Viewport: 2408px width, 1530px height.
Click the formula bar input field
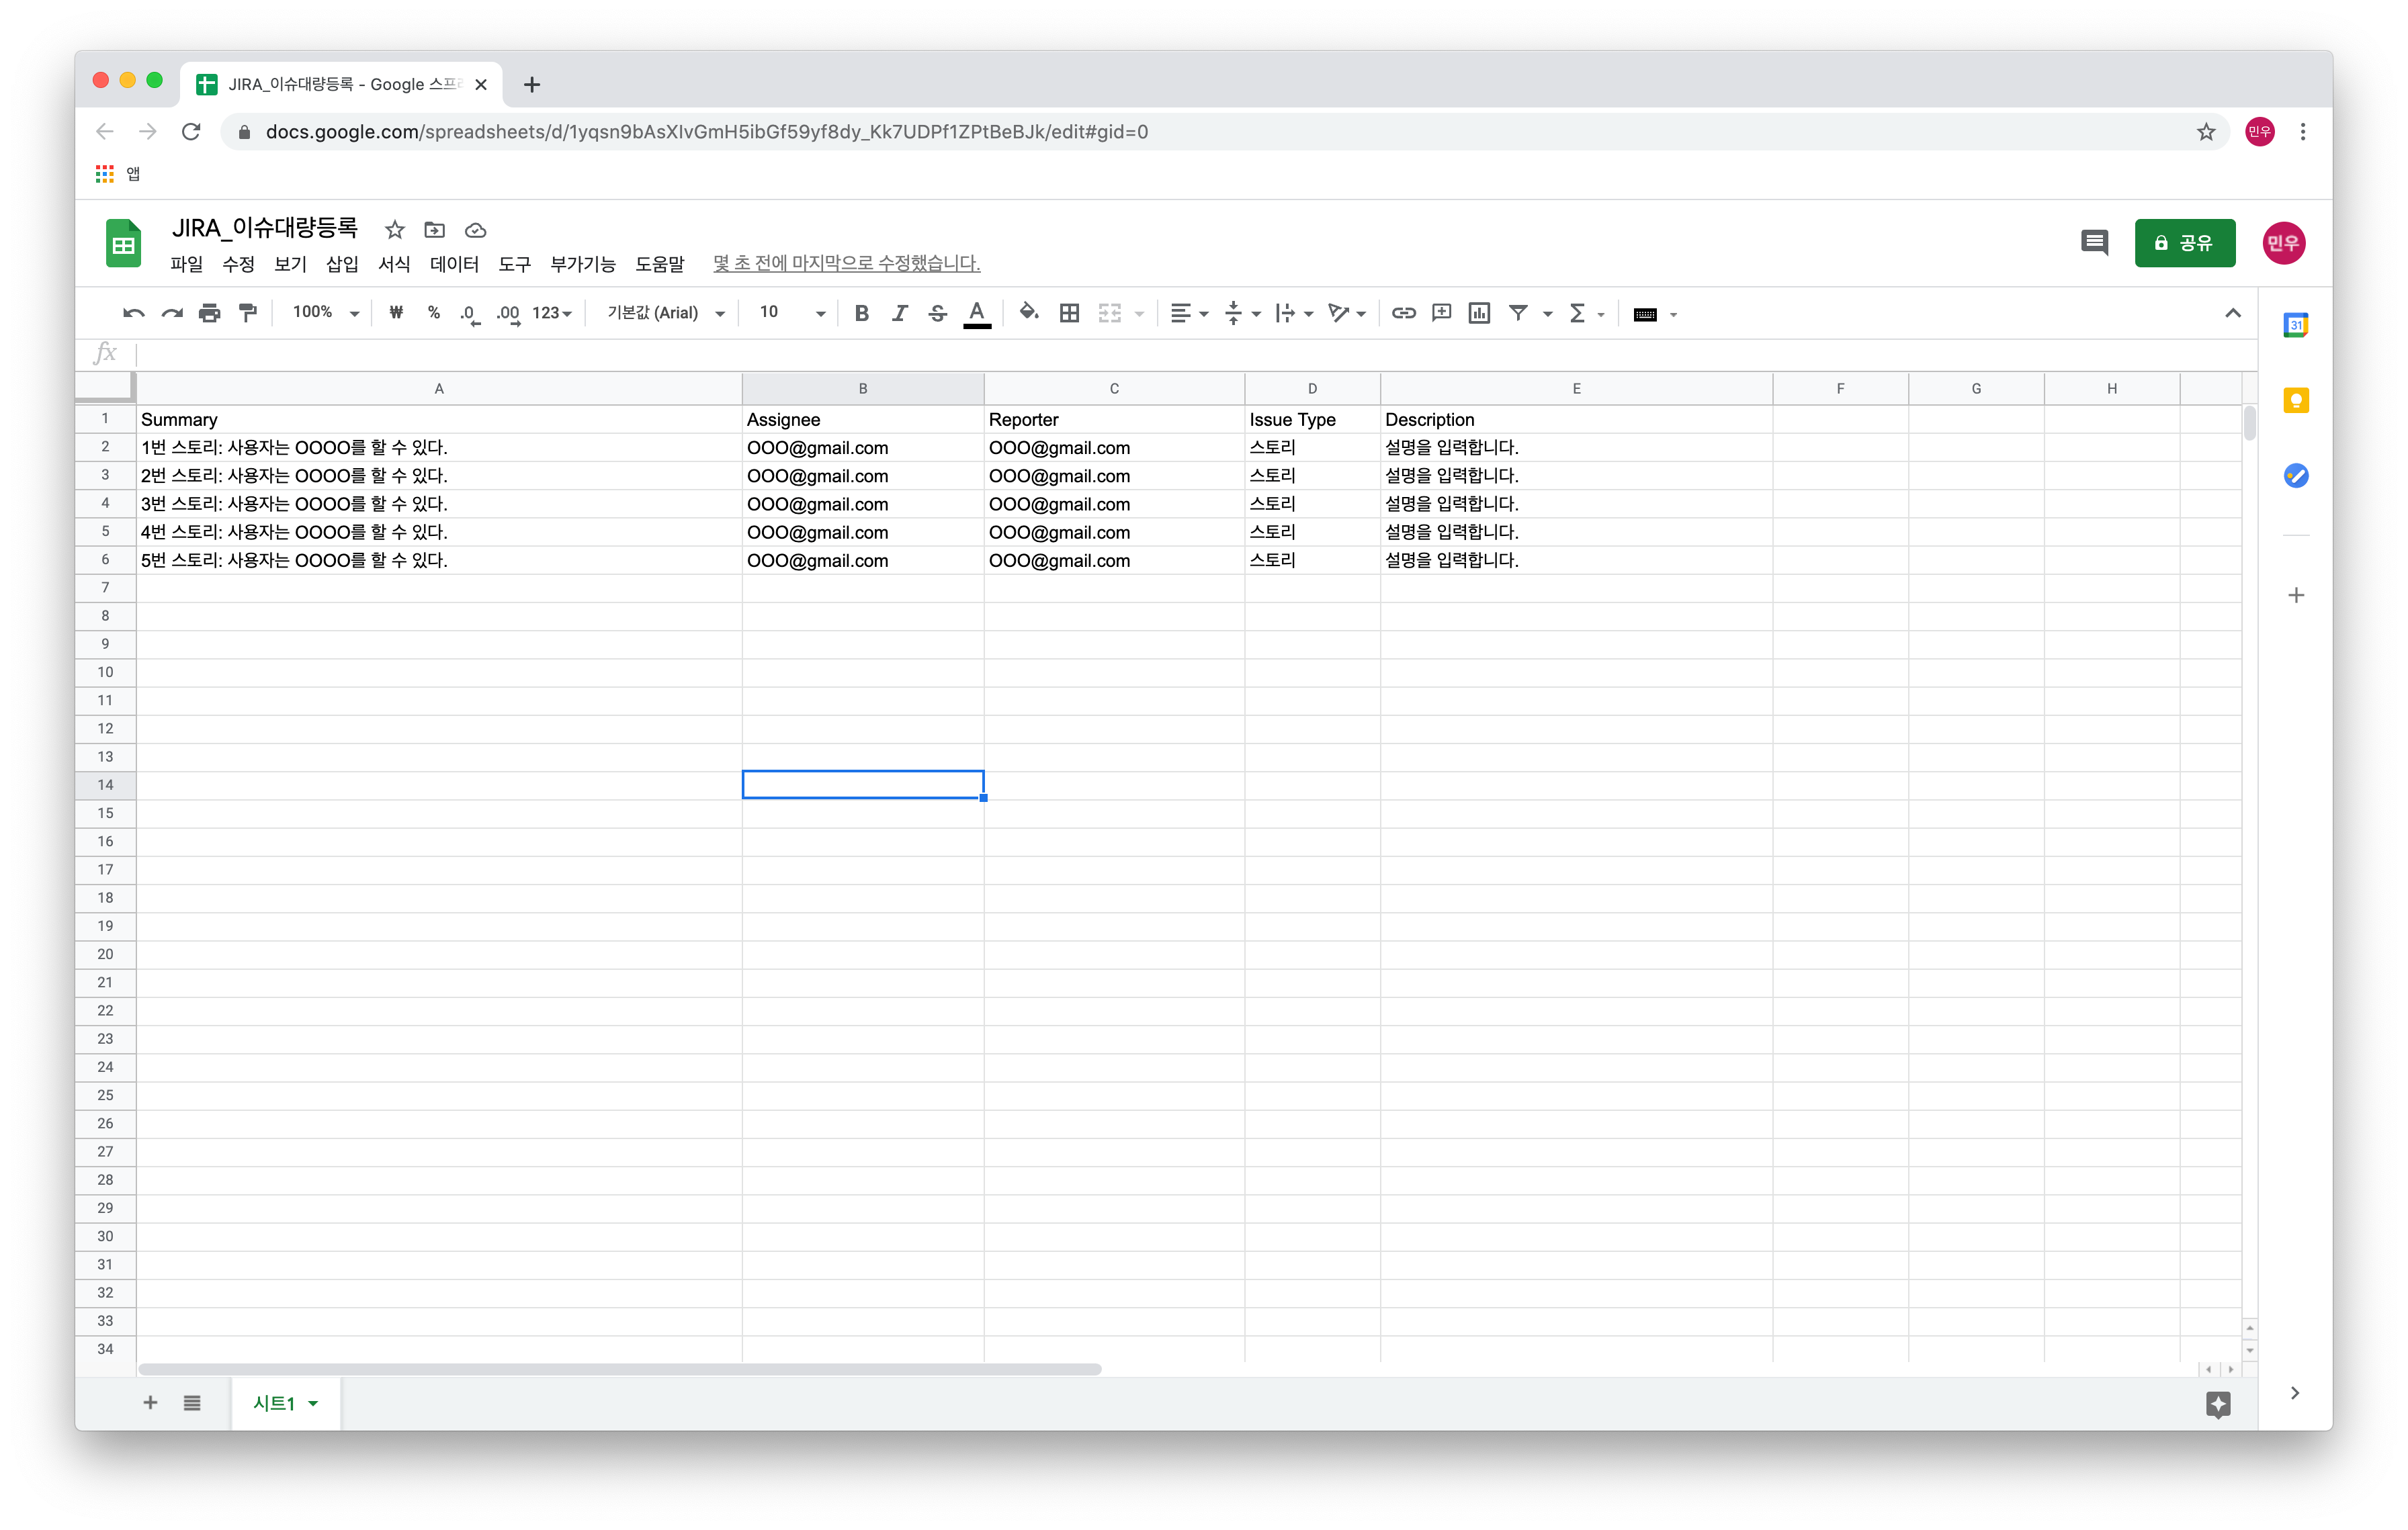[1190, 353]
